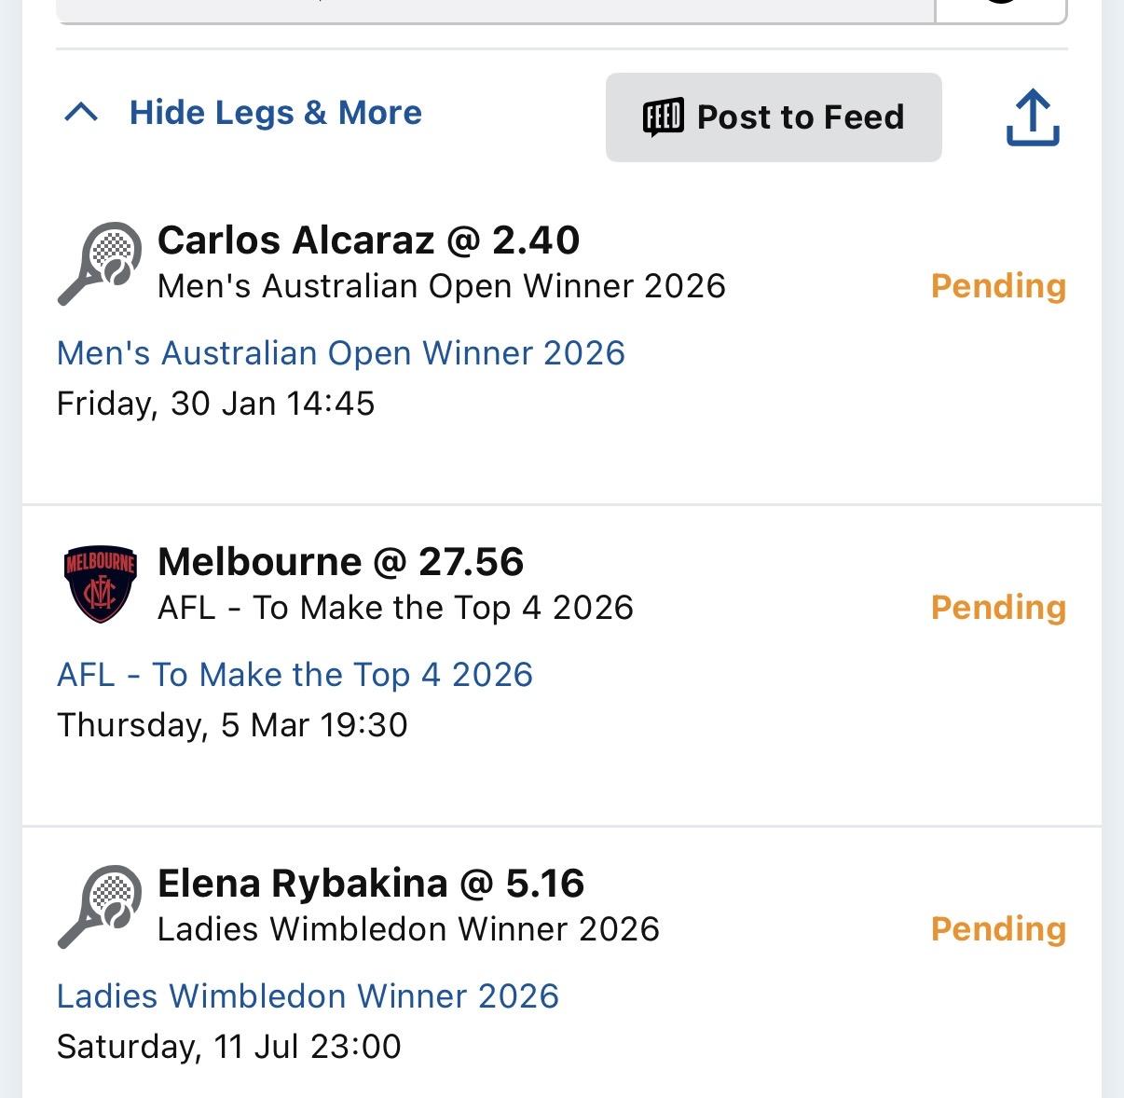Open the blue Men's Australian Open Winner 2026 link
Image resolution: width=1124 pixels, height=1098 pixels.
tap(340, 353)
